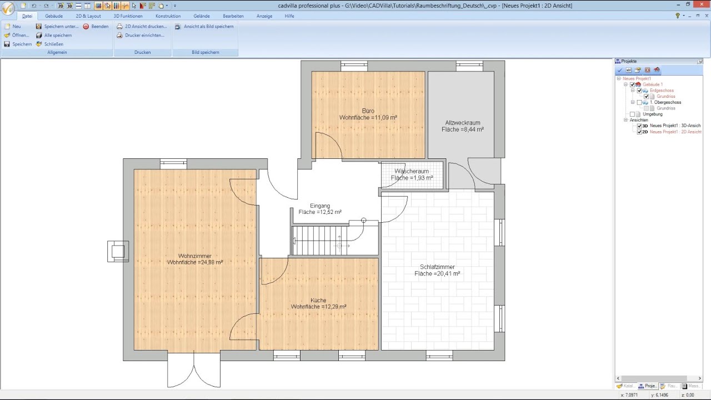Click the Speichern button
The image size is (711, 400).
(x=18, y=44)
